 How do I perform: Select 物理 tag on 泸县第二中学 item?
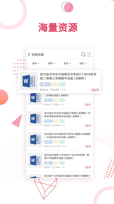coord(62,163)
